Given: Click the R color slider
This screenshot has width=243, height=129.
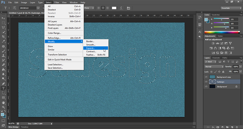Looking at the screenshot, I should click(x=221, y=19).
